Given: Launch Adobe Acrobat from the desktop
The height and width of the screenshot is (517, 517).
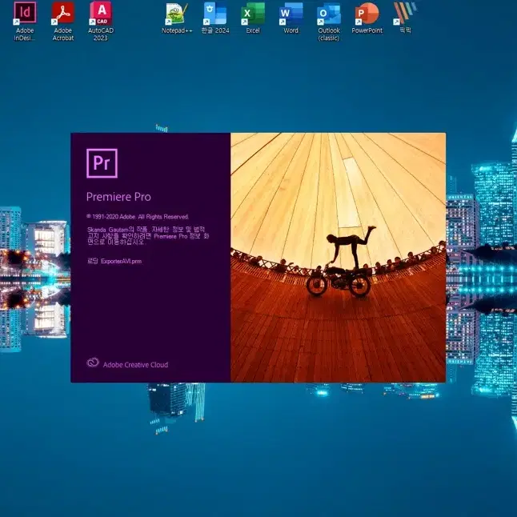Looking at the screenshot, I should click(x=63, y=21).
